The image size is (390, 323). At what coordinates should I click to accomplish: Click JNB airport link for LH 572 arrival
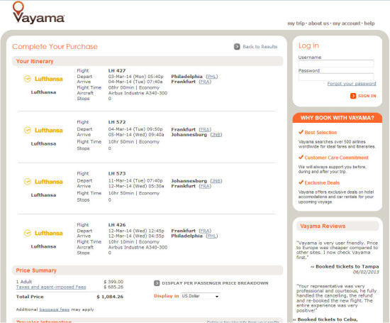216,135
